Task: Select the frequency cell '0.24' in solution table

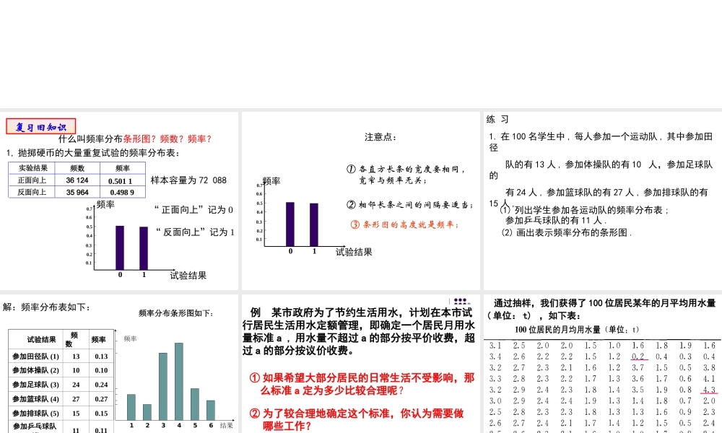Action: pyautogui.click(x=101, y=385)
